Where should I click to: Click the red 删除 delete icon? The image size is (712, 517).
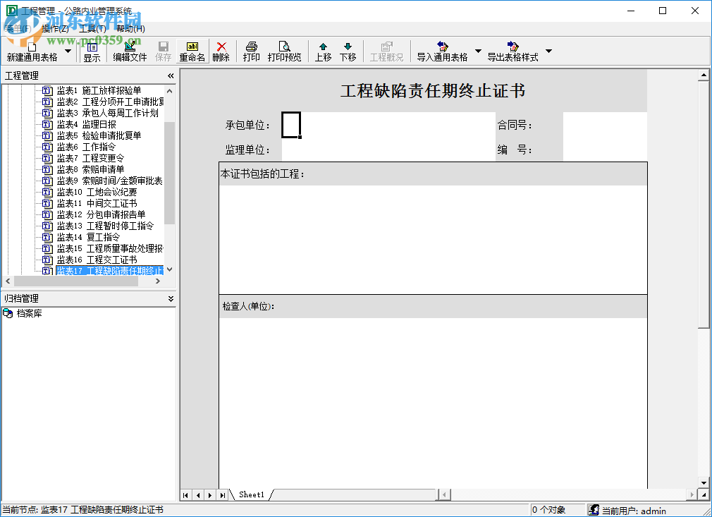(x=221, y=51)
